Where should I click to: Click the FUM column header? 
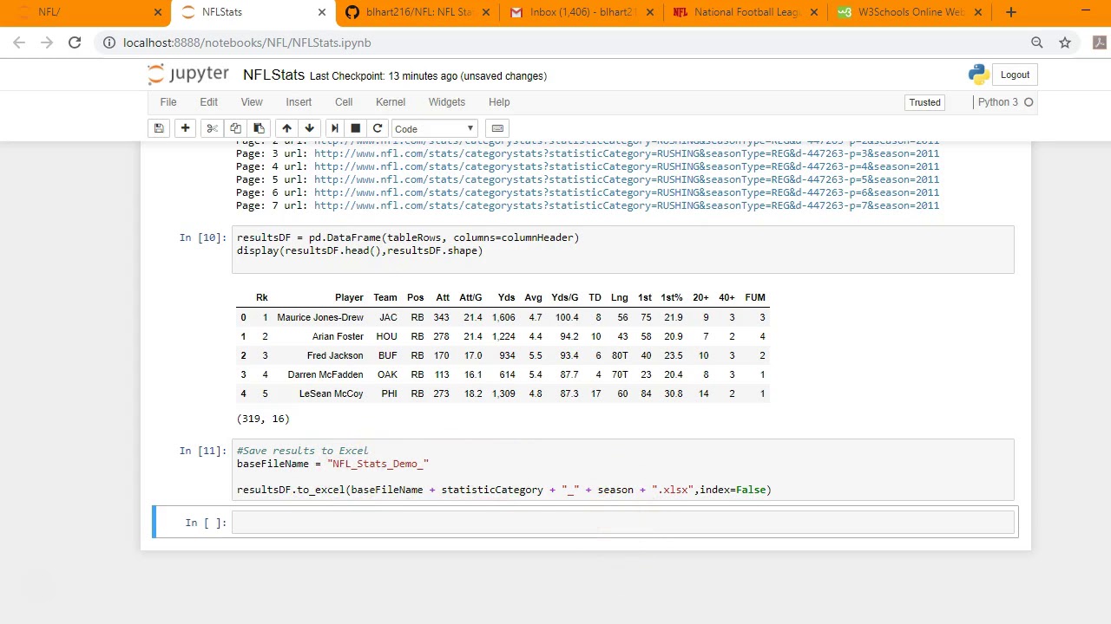755,297
